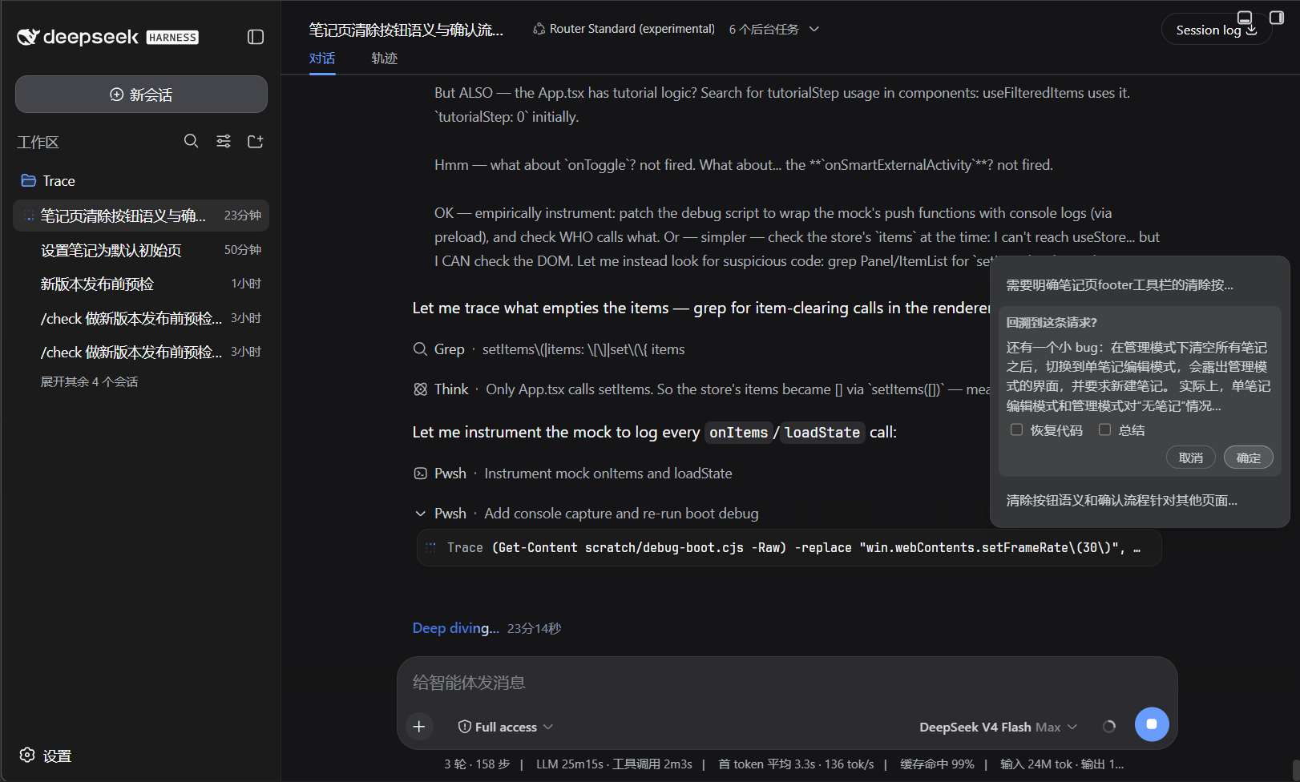Screen dimensions: 1300x782
Task: Click status 缓存命中 99%
Action: (x=937, y=764)
